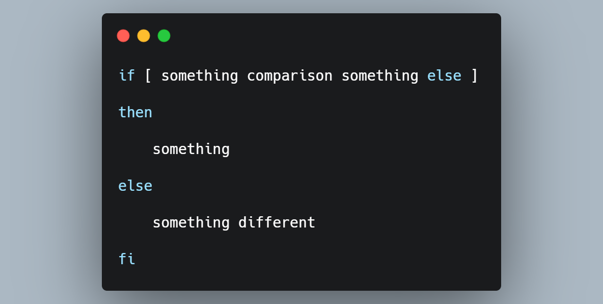Select 'something' right before the bracketed 'else'
This screenshot has height=304, width=603.
click(x=380, y=75)
